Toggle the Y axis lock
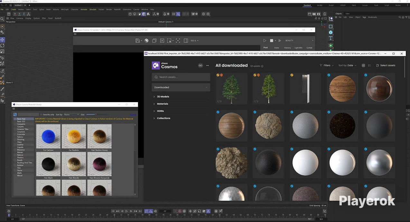 pyautogui.click(x=19, y=14)
